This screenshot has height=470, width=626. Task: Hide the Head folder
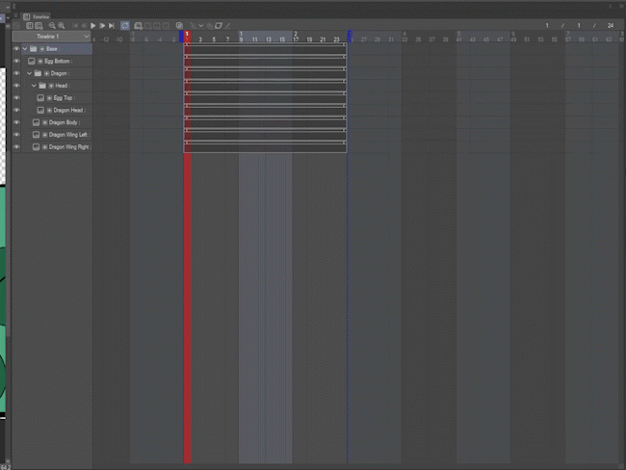click(x=16, y=86)
